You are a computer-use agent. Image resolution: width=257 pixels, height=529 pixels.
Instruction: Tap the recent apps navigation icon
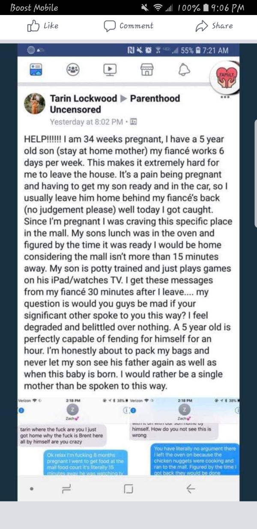pos(66,488)
